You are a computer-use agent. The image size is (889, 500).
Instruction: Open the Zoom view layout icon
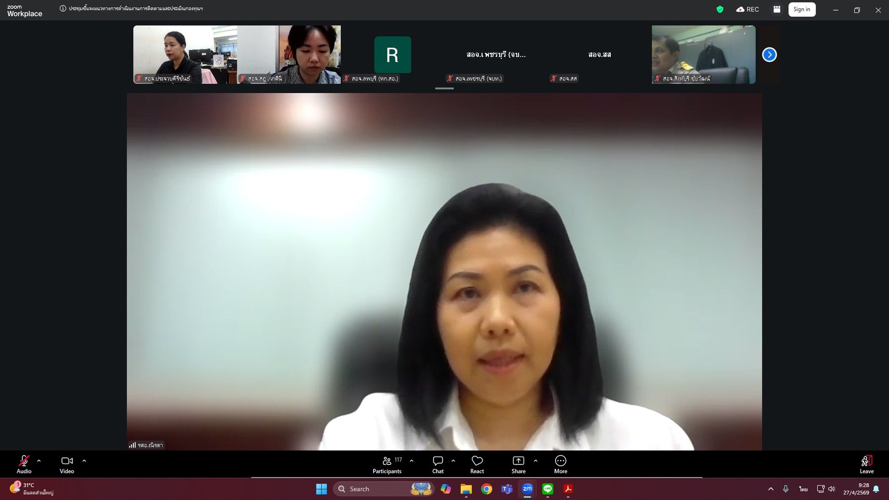776,9
